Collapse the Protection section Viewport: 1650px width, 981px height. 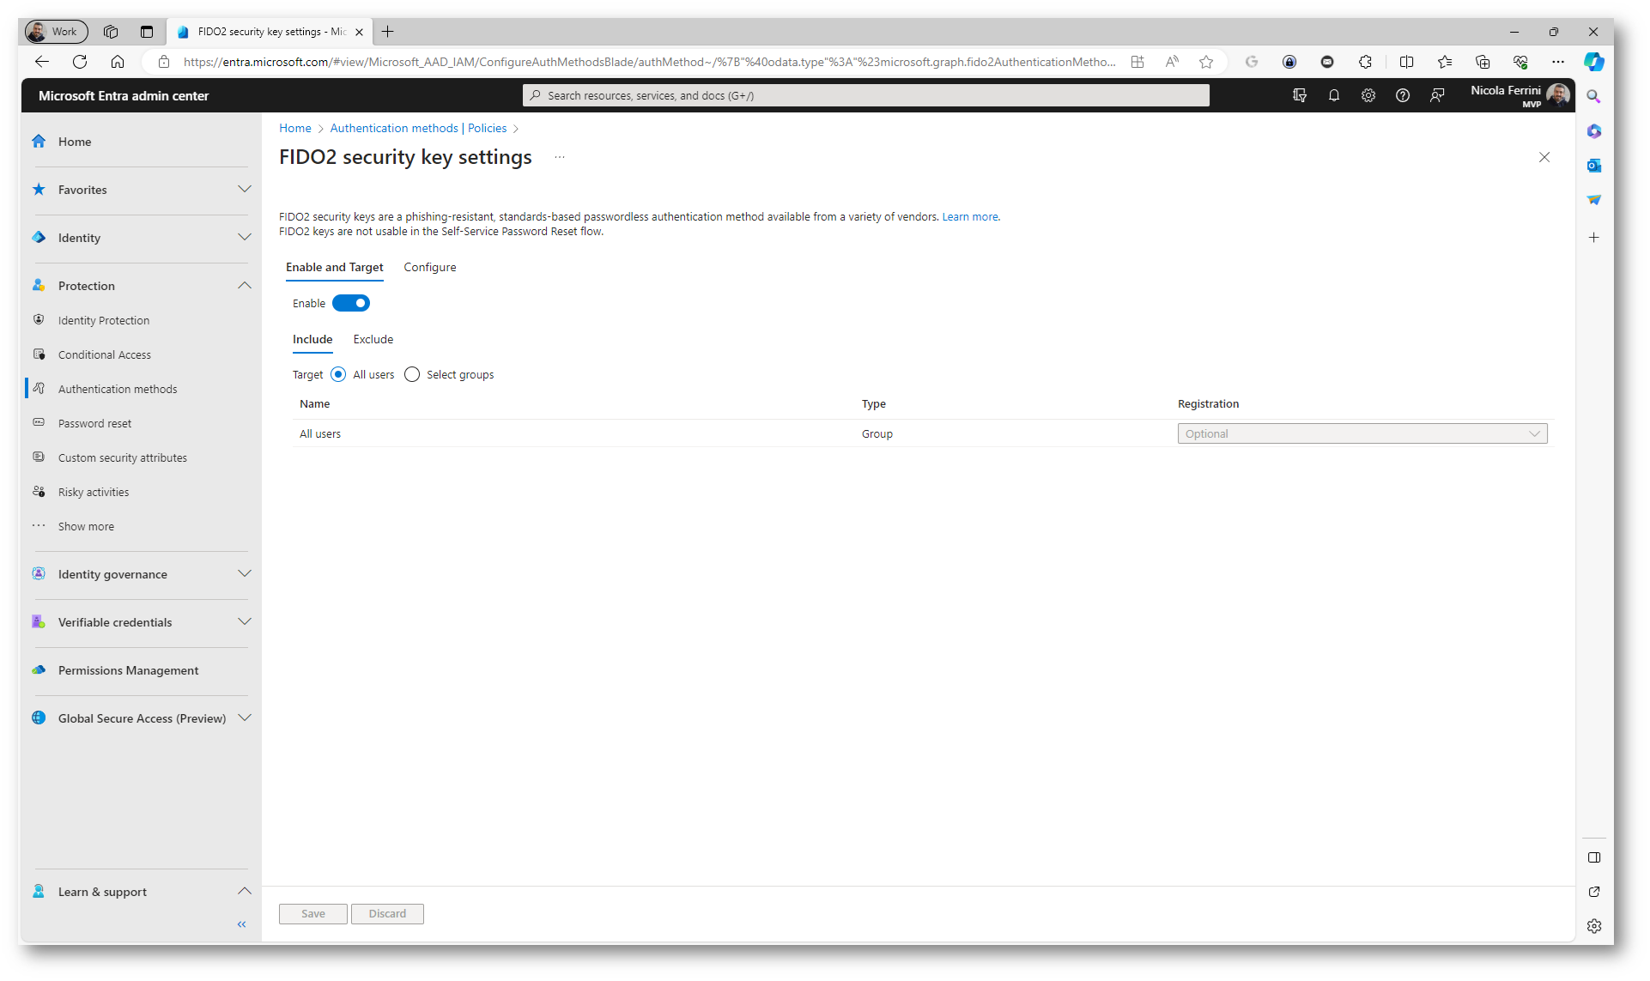(x=245, y=286)
